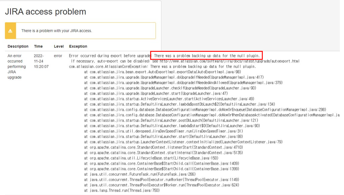
Task: Click the lambda$postDbLaunch$2 stack line
Action: [x=179, y=104]
